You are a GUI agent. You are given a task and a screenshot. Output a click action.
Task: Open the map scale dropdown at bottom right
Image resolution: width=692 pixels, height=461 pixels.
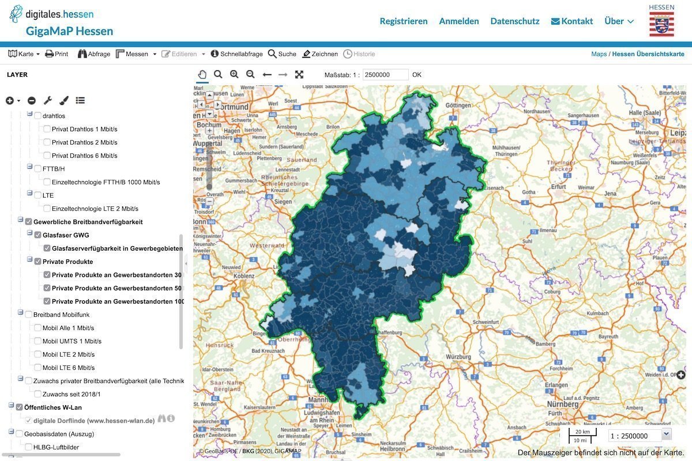coord(667,435)
